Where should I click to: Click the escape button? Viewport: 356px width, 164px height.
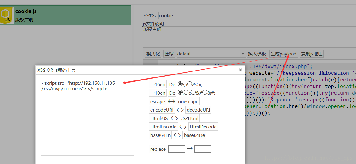(x=158, y=101)
